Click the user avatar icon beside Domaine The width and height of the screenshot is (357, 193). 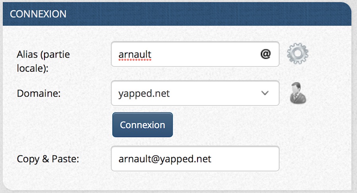pyautogui.click(x=297, y=93)
